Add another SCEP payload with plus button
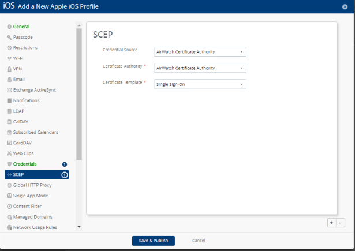This screenshot has width=355, height=251. coord(331,222)
